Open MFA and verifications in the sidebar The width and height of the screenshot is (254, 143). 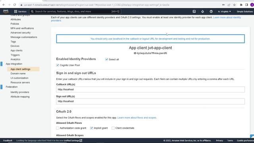coord(22,28)
